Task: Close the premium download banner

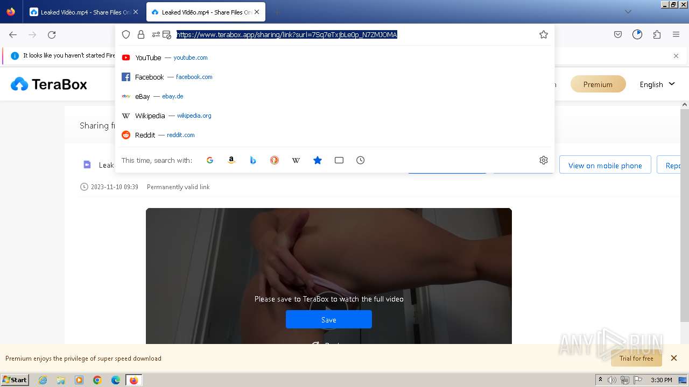Action: pos(673,358)
